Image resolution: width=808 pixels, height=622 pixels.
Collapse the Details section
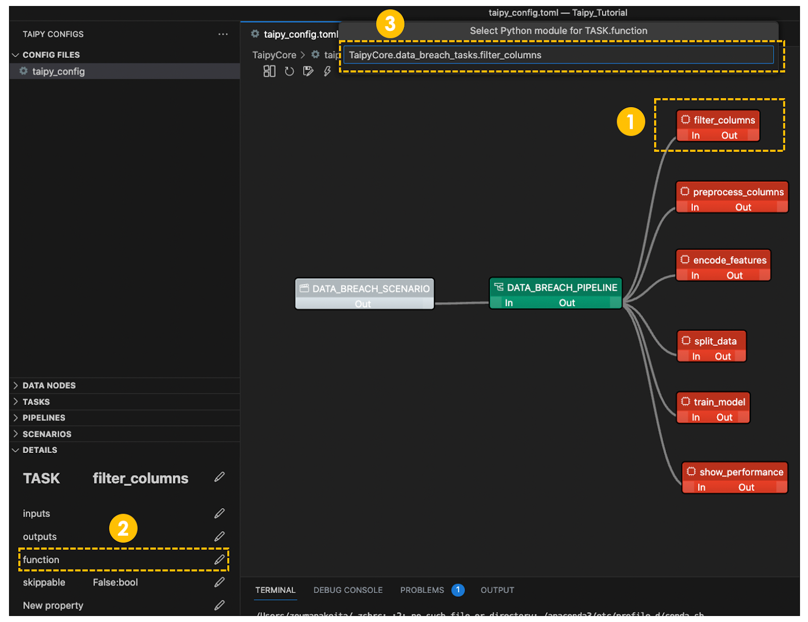[39, 450]
